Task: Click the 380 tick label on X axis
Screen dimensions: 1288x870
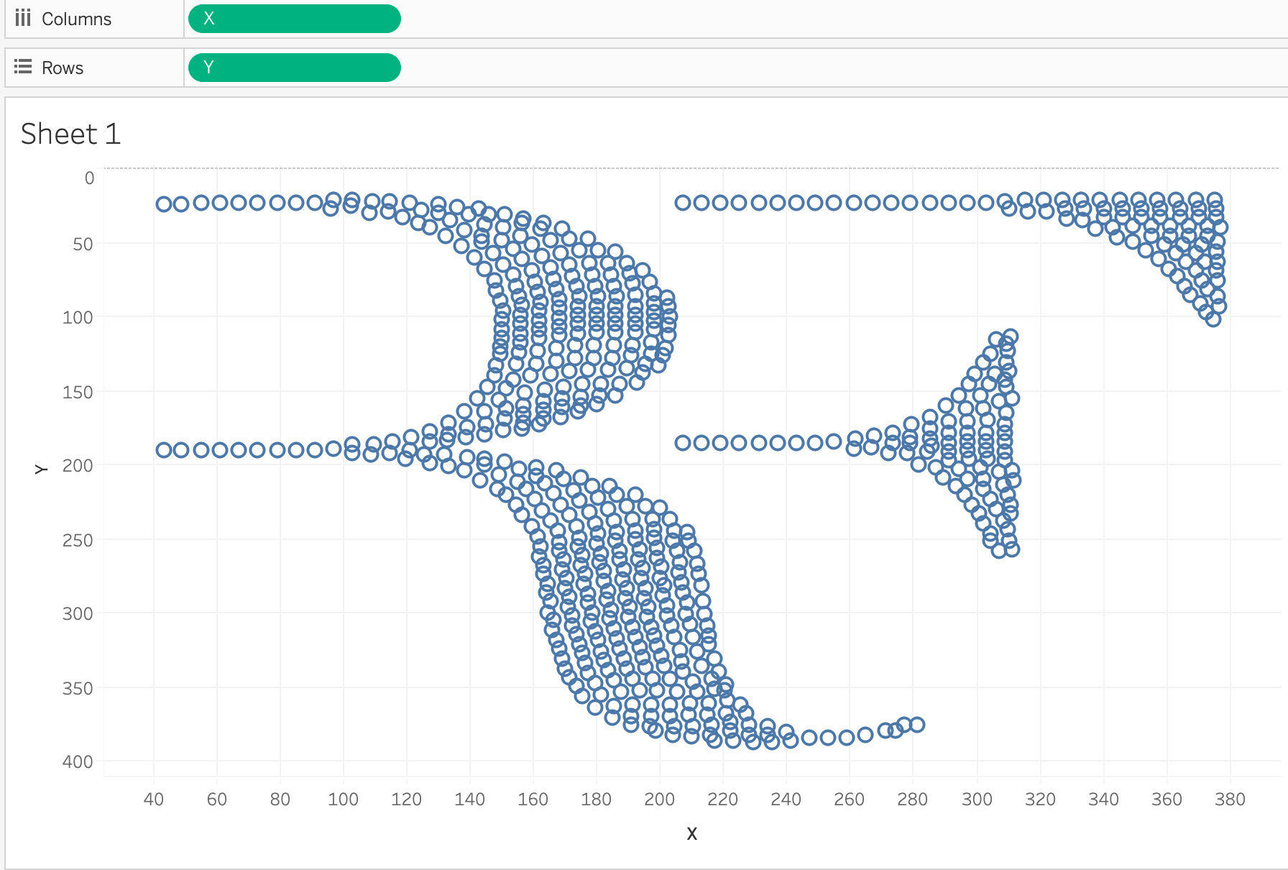Action: pyautogui.click(x=1230, y=800)
